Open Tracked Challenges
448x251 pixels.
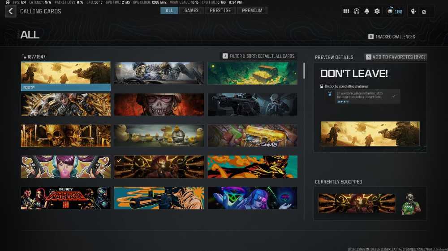[392, 37]
